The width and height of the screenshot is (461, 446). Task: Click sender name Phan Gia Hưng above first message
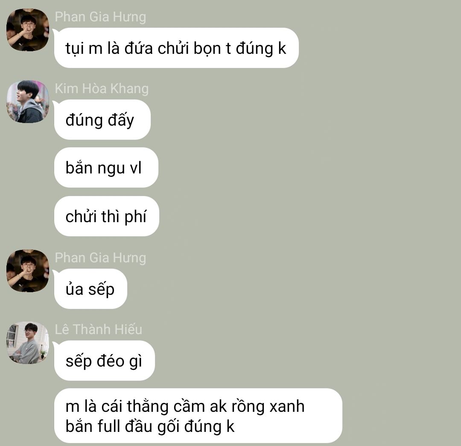point(100,17)
